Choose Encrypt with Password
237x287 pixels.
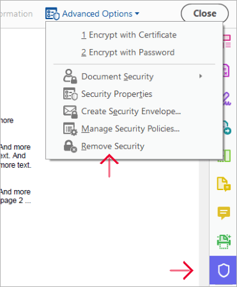click(128, 52)
